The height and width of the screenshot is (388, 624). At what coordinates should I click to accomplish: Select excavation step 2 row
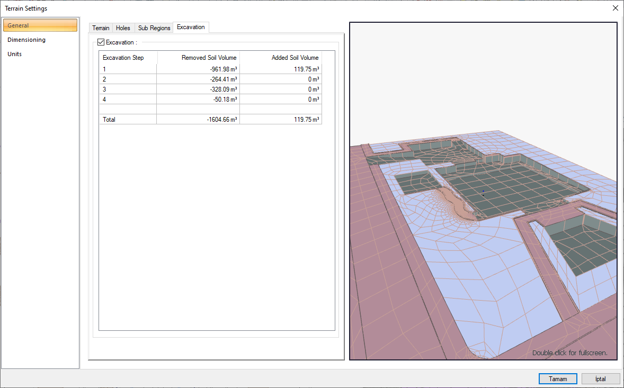(x=127, y=79)
